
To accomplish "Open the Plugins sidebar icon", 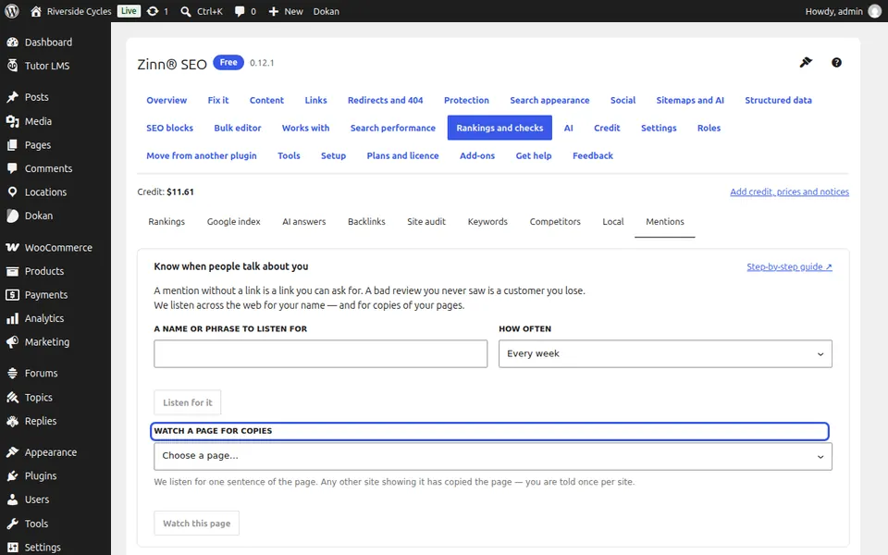I will (x=12, y=475).
